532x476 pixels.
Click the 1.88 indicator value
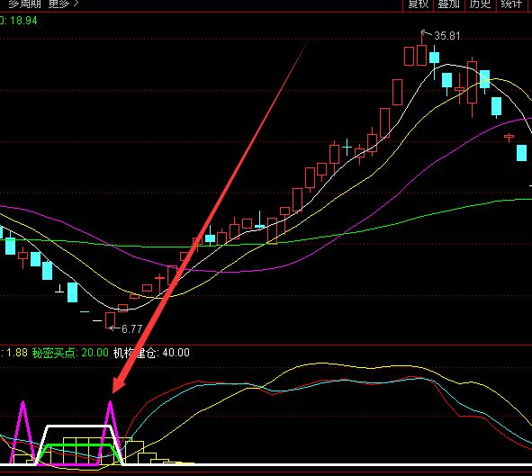[x=17, y=353]
